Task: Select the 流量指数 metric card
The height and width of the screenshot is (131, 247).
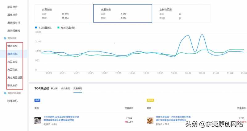Action: [123, 14]
